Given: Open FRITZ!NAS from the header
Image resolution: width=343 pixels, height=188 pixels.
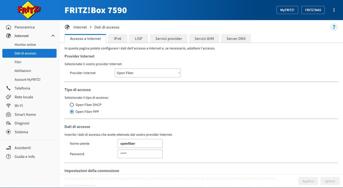Looking at the screenshot, I should [313, 10].
